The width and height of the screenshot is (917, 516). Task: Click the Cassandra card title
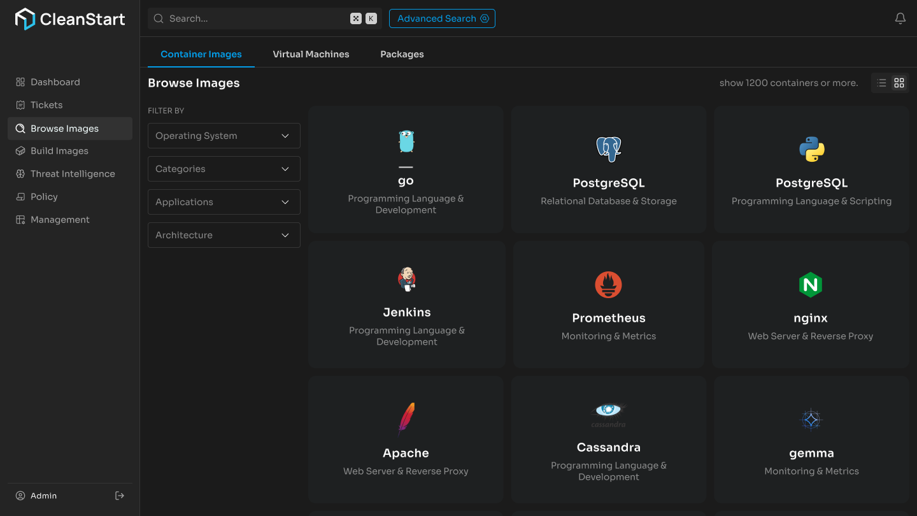click(609, 447)
